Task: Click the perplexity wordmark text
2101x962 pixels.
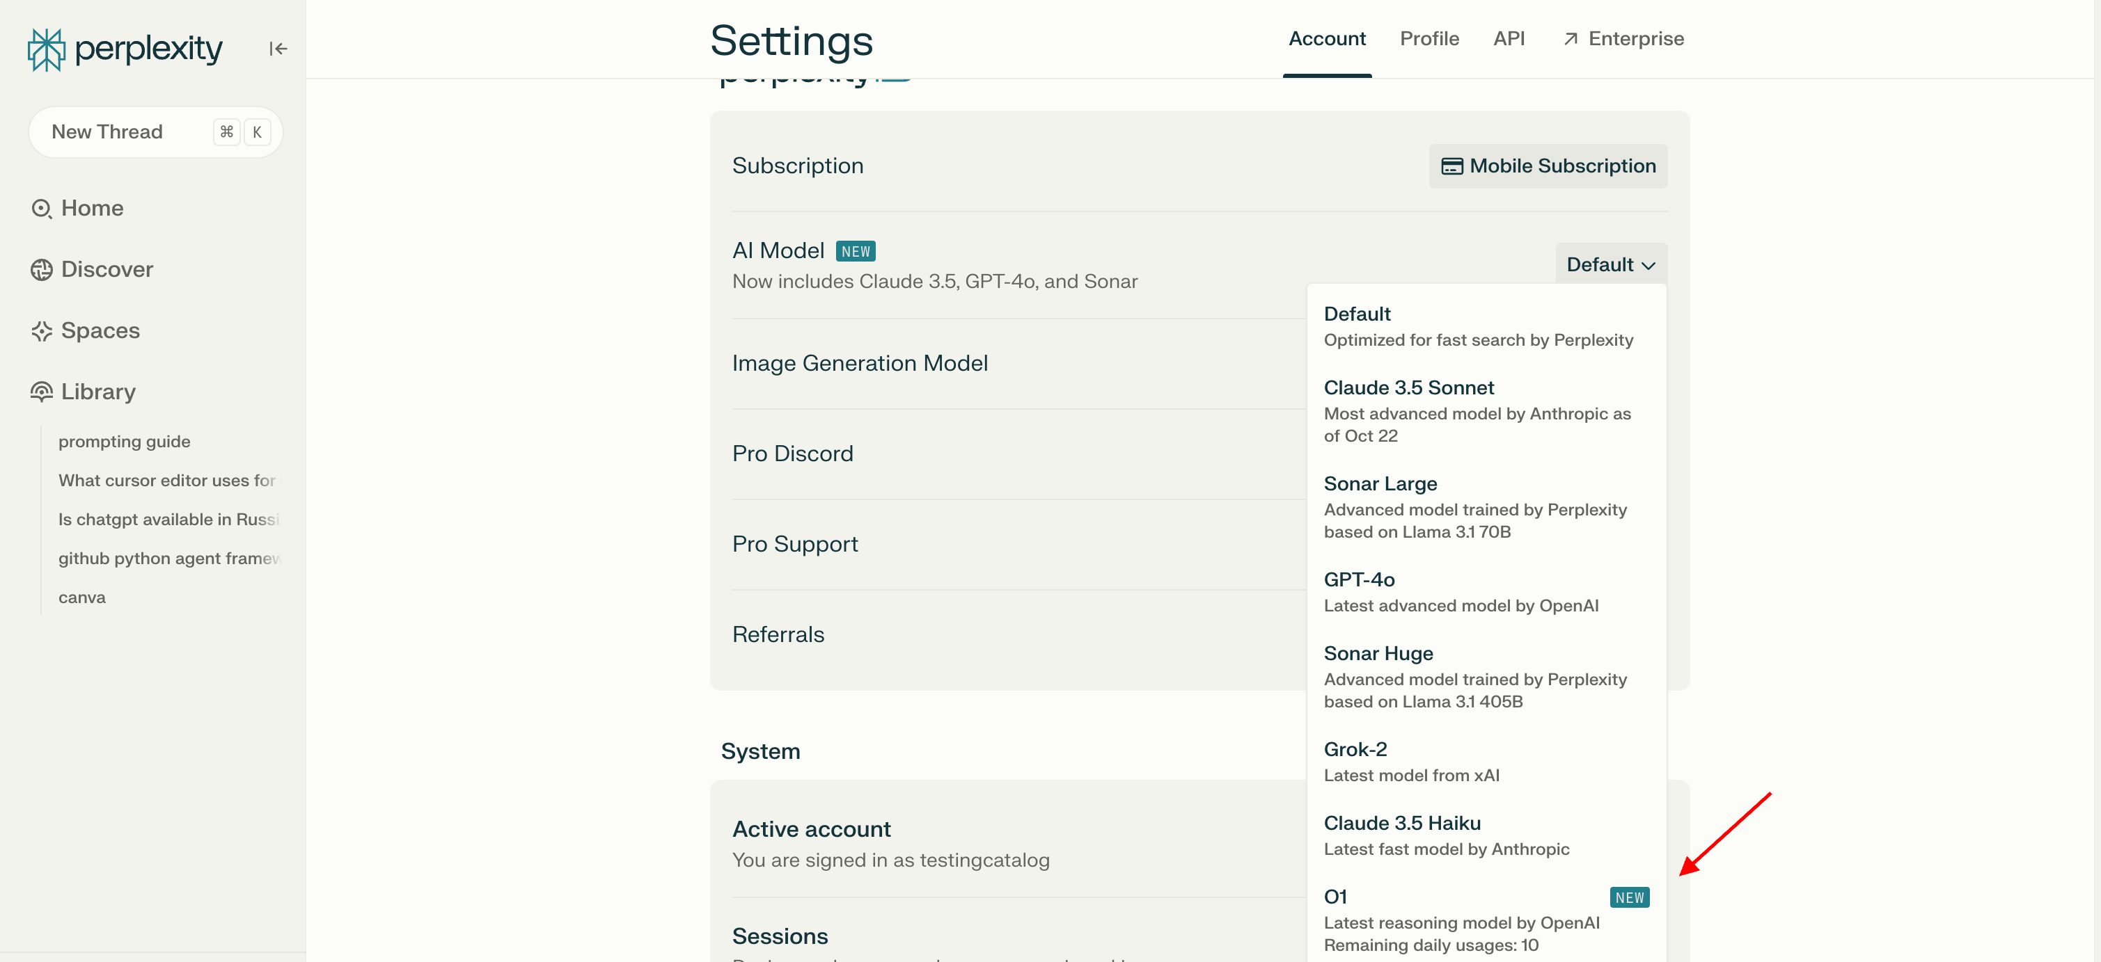Action: click(x=148, y=49)
